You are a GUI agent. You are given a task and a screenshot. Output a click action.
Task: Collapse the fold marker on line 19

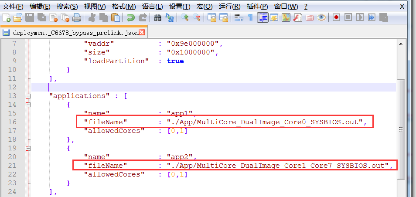(28, 148)
